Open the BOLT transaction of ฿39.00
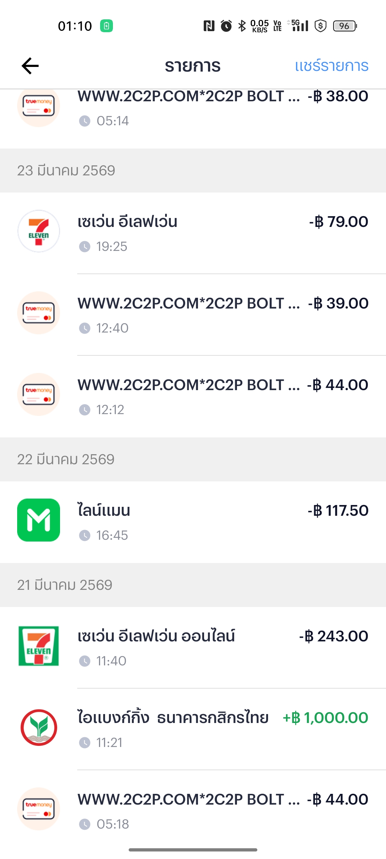Image resolution: width=386 pixels, height=859 pixels. point(193,315)
